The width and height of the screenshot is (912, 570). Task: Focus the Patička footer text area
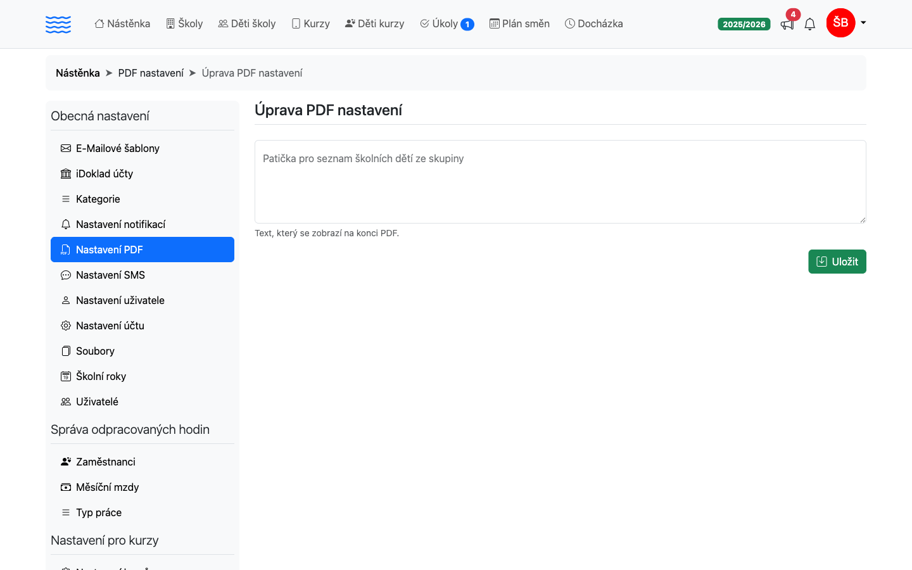(560, 182)
